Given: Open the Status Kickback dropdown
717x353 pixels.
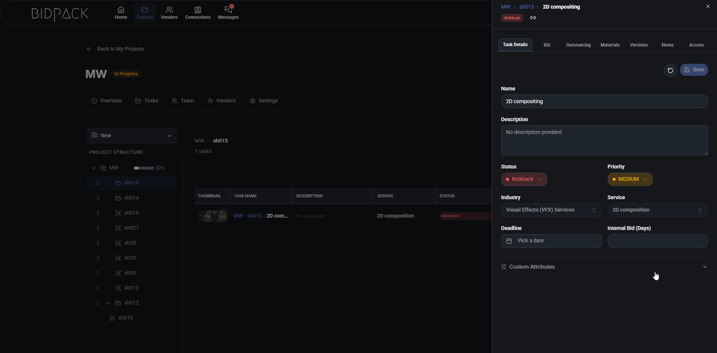Looking at the screenshot, I should (524, 179).
